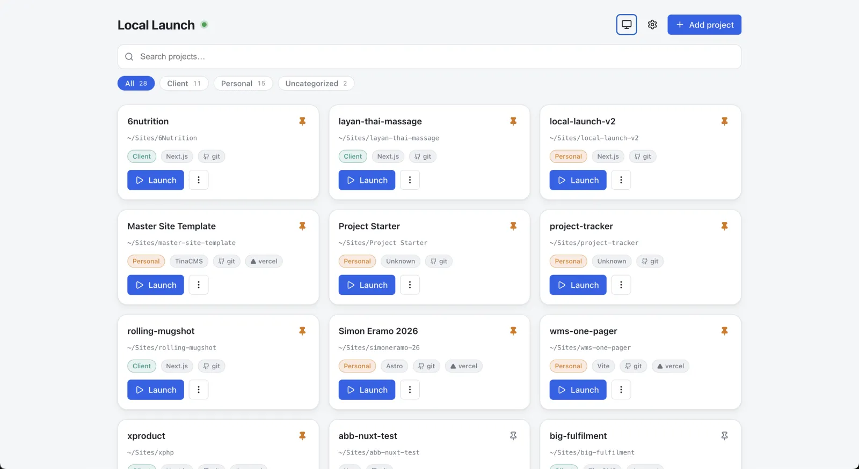
Task: Click the Astro tag on Simon Eramo 2026
Action: point(395,366)
